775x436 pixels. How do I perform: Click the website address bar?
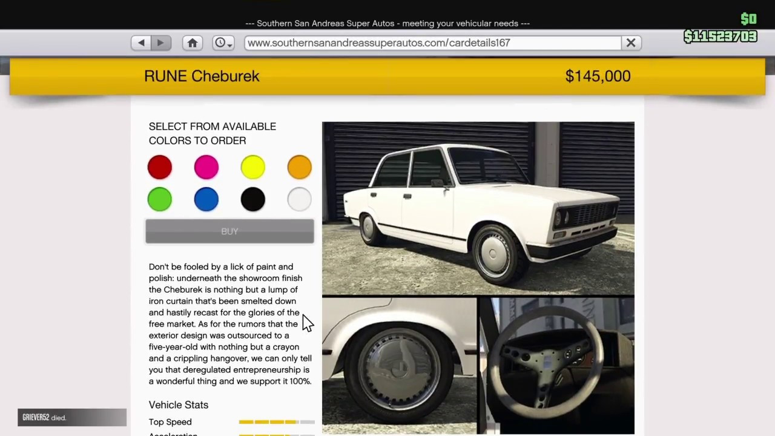pos(433,42)
